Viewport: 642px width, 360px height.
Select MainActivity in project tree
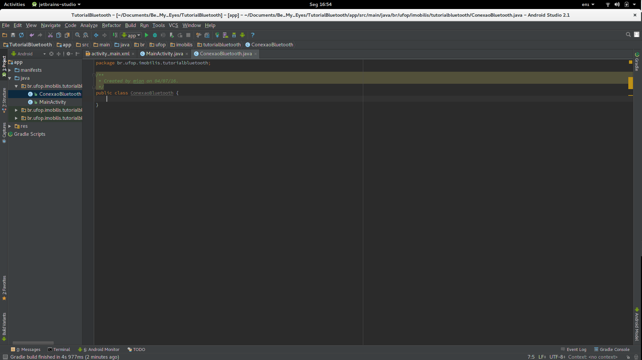52,102
